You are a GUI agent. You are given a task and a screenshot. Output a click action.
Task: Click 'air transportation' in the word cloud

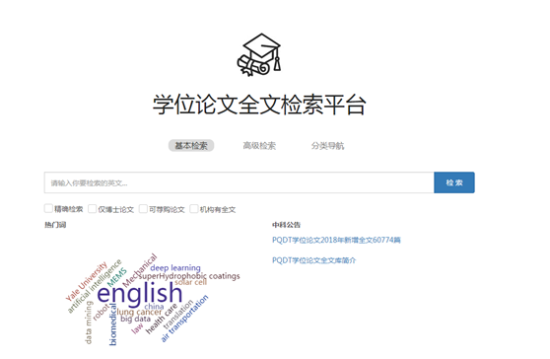(x=184, y=319)
